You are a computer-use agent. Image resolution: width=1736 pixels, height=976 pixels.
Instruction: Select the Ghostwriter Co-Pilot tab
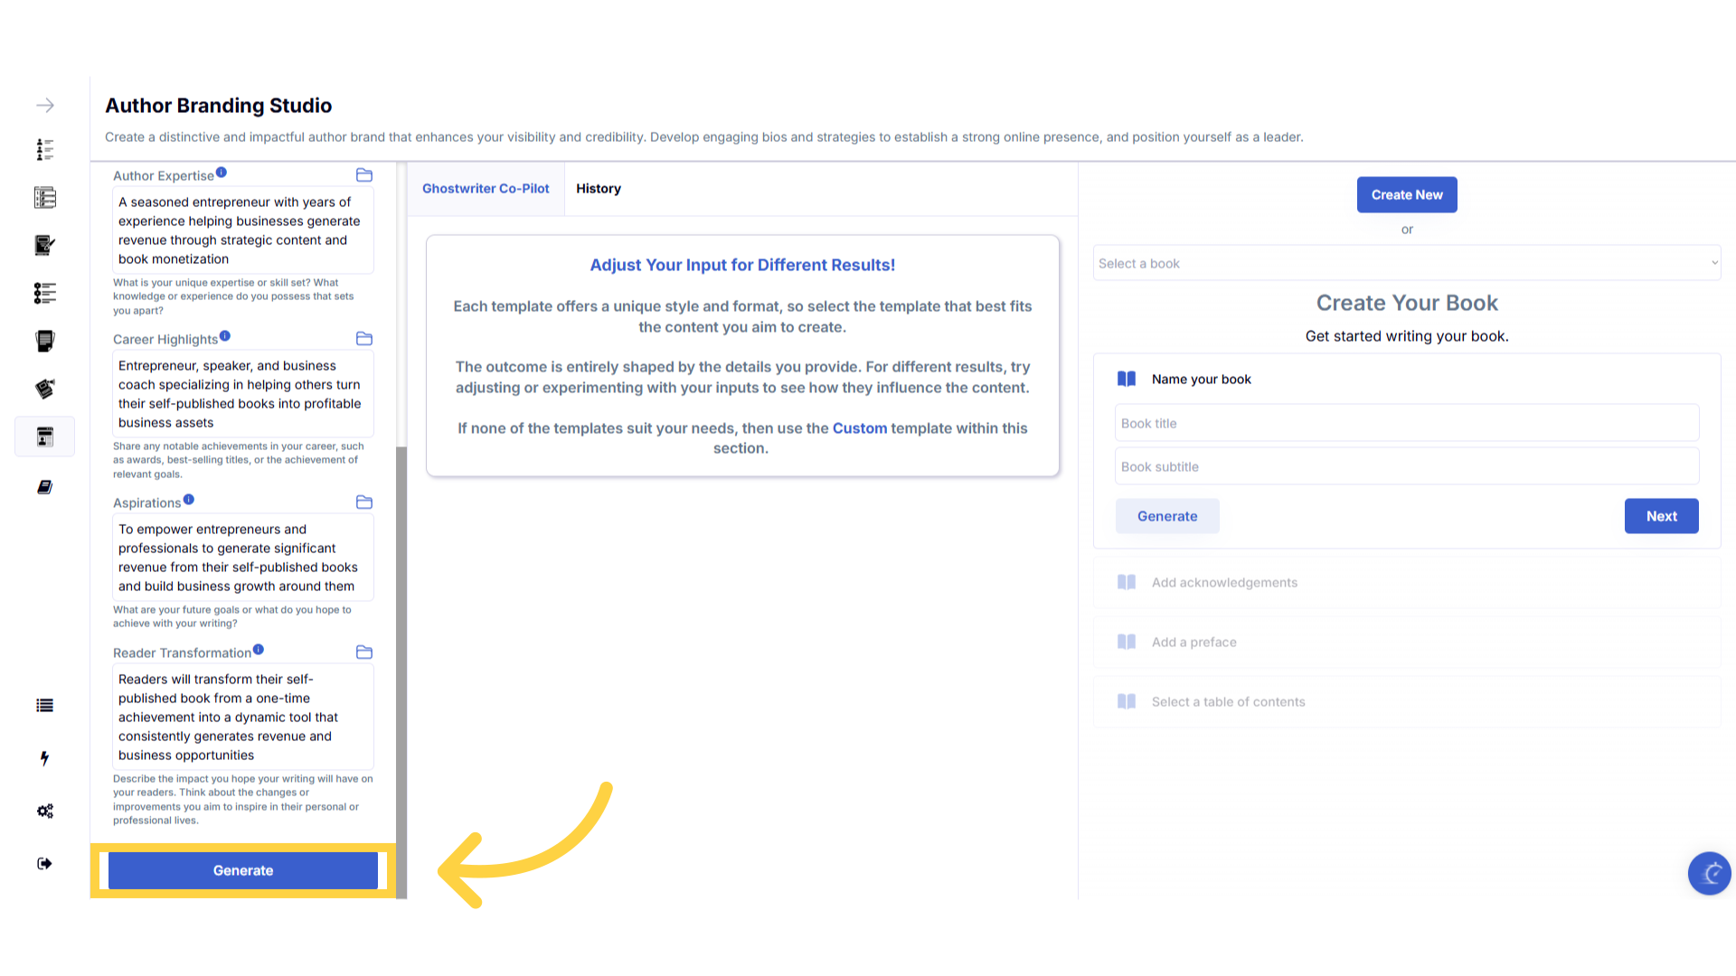tap(486, 189)
